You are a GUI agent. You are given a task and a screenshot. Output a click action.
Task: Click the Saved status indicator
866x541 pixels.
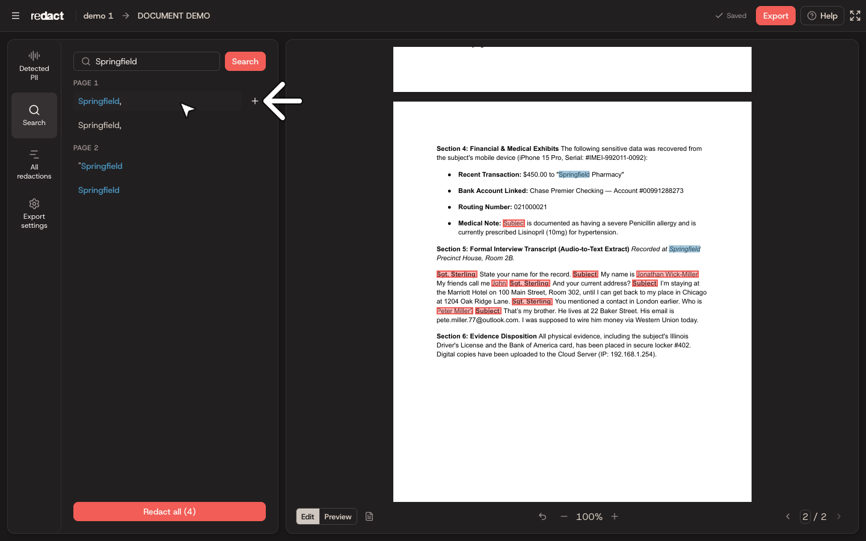point(731,16)
